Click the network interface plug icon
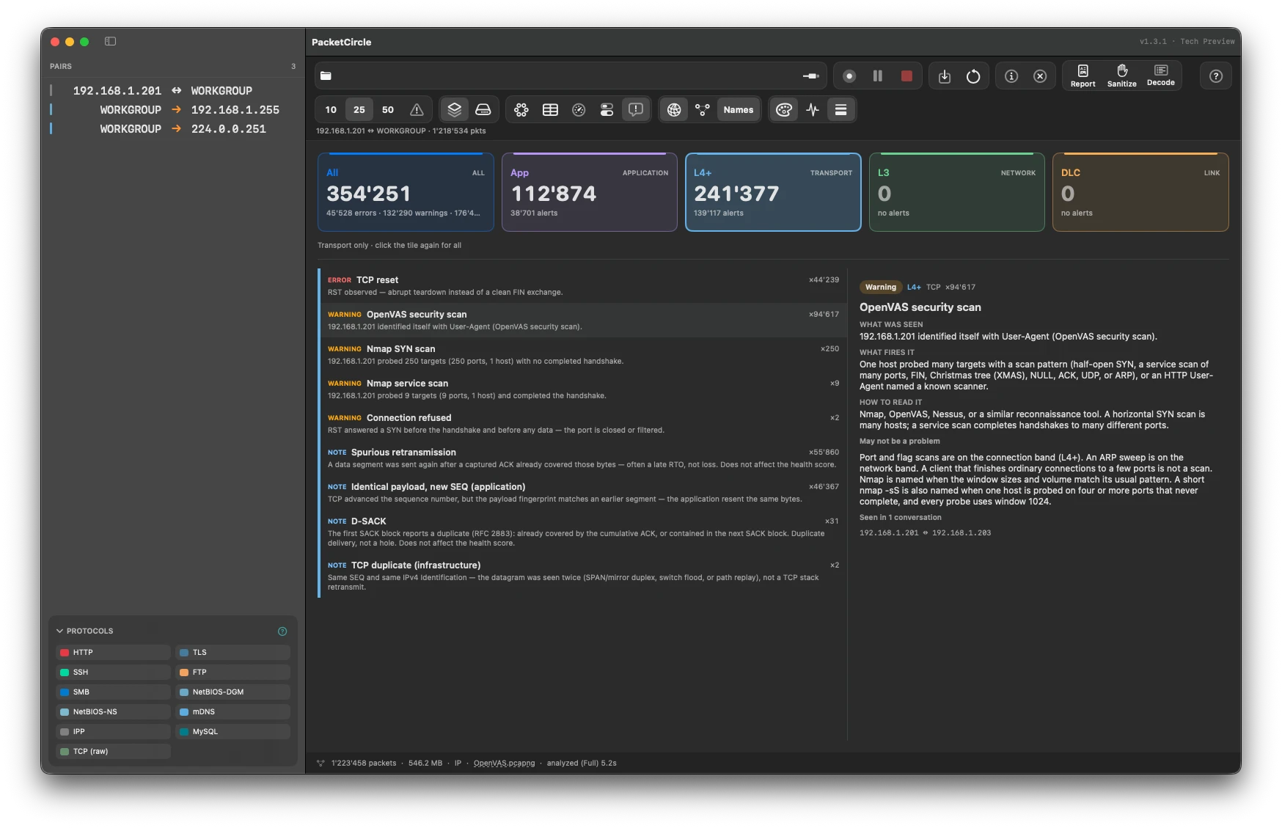Image resolution: width=1282 pixels, height=828 pixels. pyautogui.click(x=810, y=76)
